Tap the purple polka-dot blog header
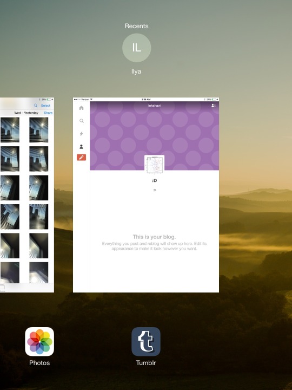Screen dimensions: 292x390 154,136
